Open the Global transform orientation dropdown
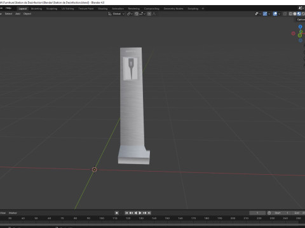Image resolution: width=305 pixels, height=228 pixels. click(x=116, y=14)
